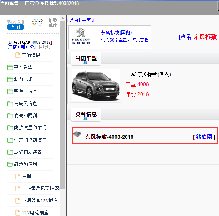
Task: Open the 加热型后风窗玻璃 document icon
Action: tap(18, 189)
